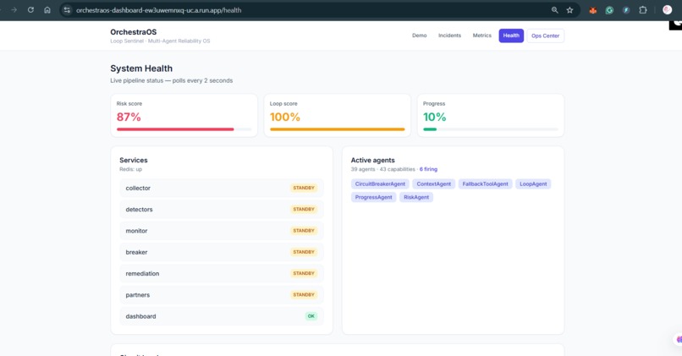Click the STANDBY badge for breaker
The height and width of the screenshot is (356, 682).
click(304, 252)
